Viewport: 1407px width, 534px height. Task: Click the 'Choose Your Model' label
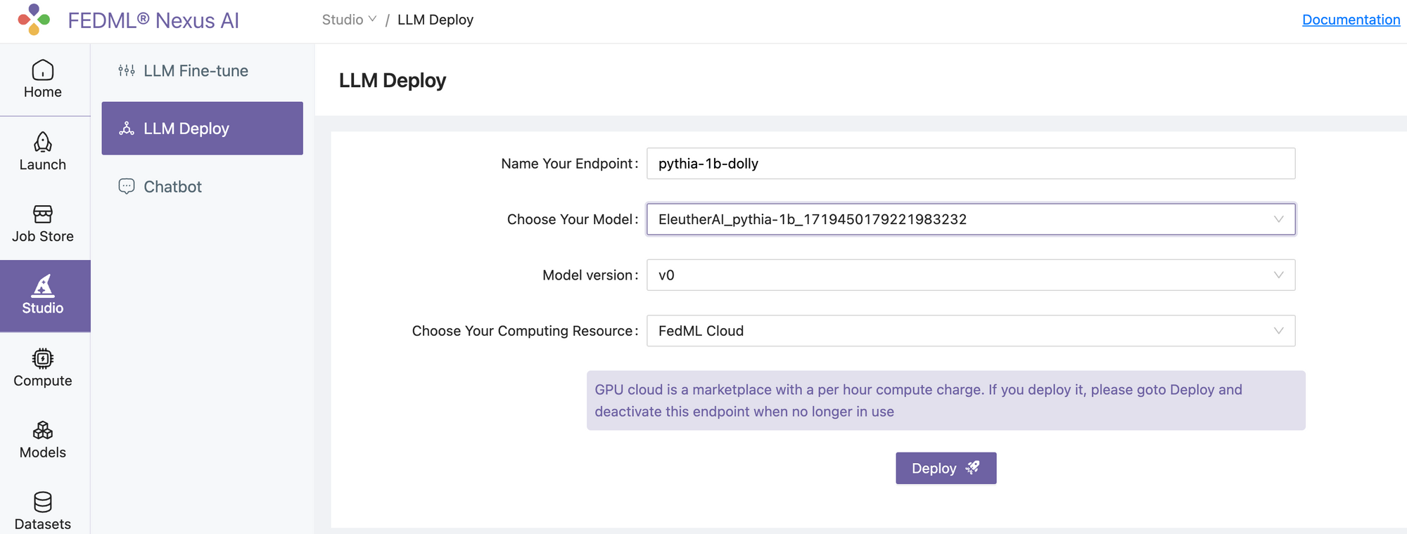point(572,219)
